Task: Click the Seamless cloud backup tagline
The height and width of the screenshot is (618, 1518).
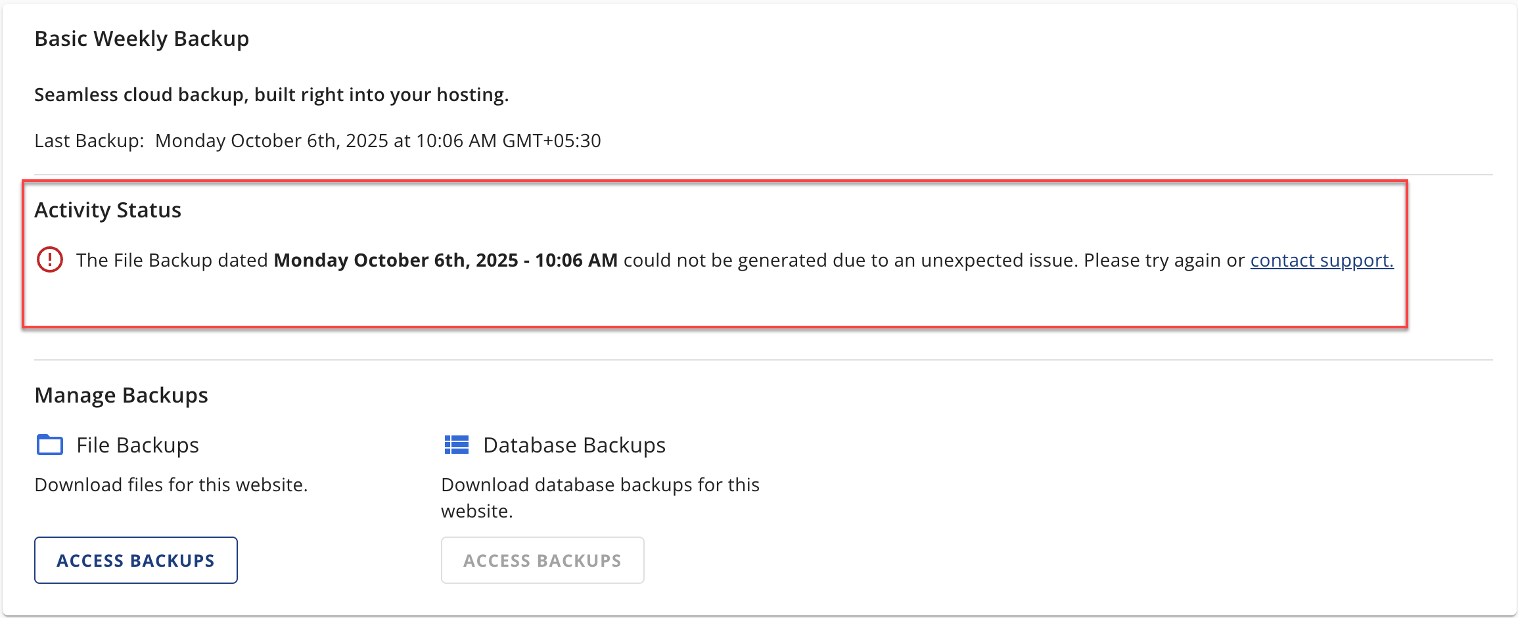Action: click(x=271, y=95)
